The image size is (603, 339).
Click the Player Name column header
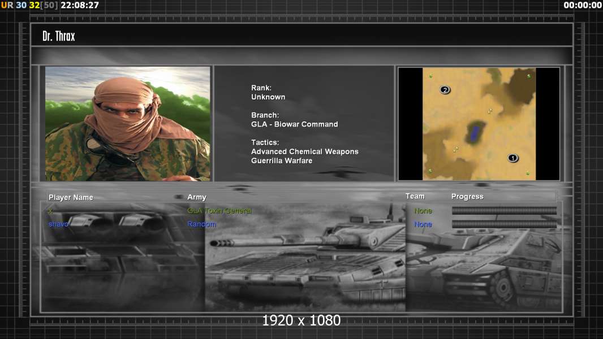click(x=71, y=197)
